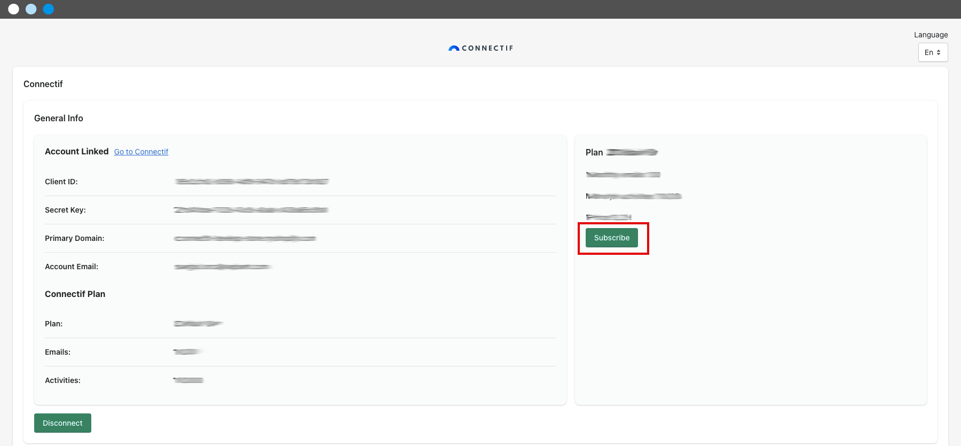961x446 pixels.
Task: Click the blurred Activities value
Action: pyautogui.click(x=188, y=380)
